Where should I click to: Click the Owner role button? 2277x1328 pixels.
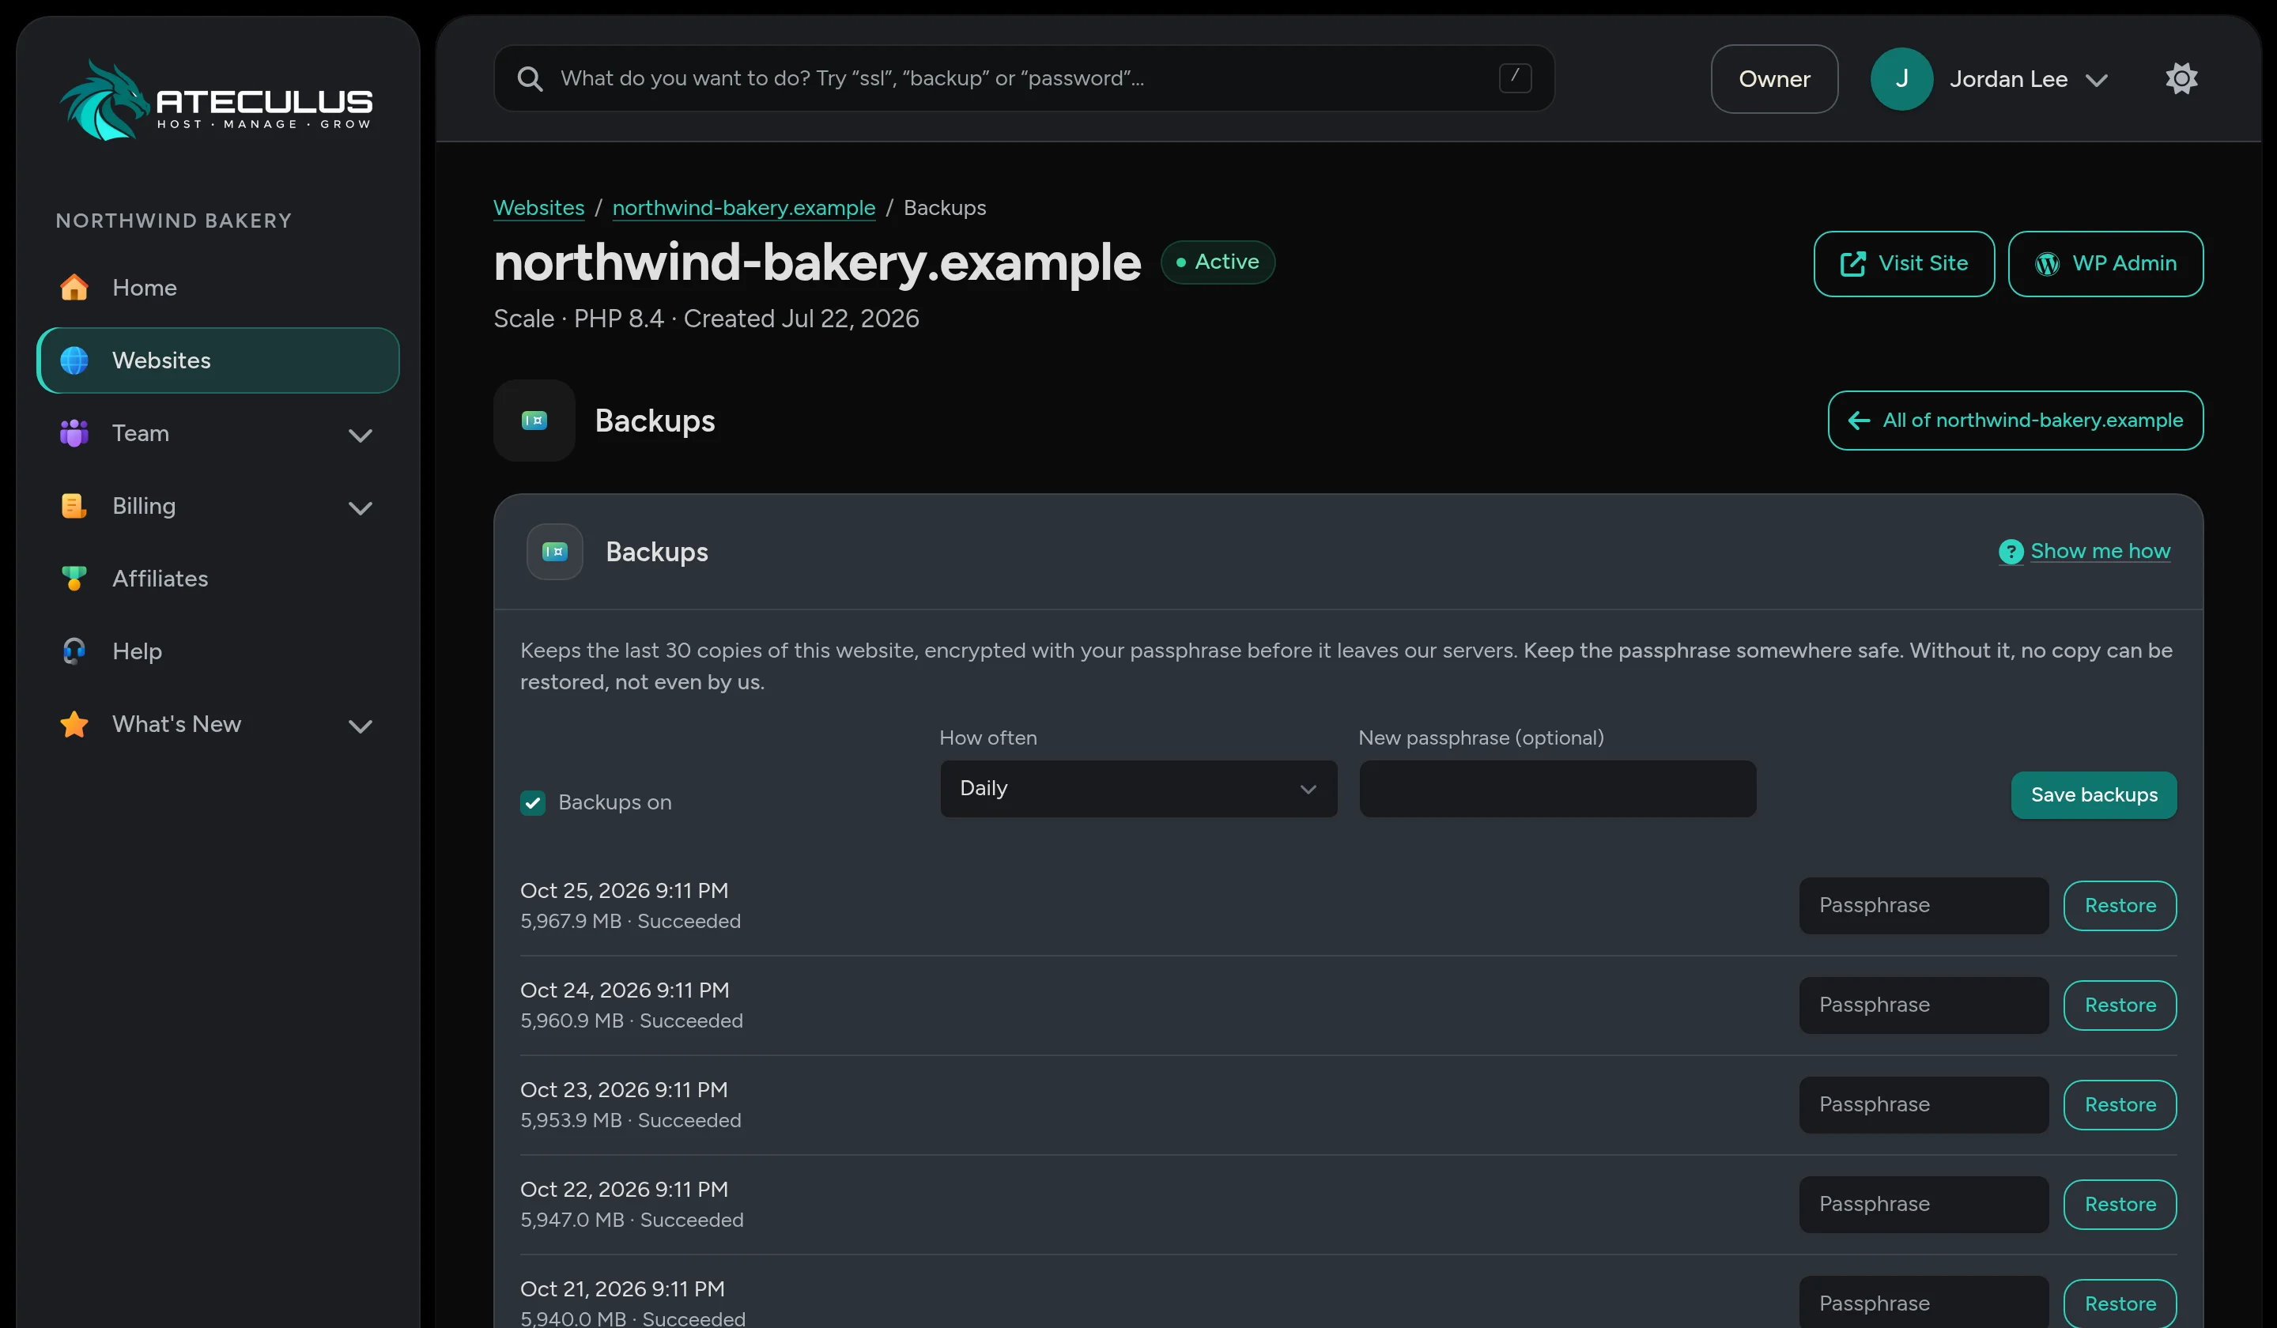click(1773, 78)
